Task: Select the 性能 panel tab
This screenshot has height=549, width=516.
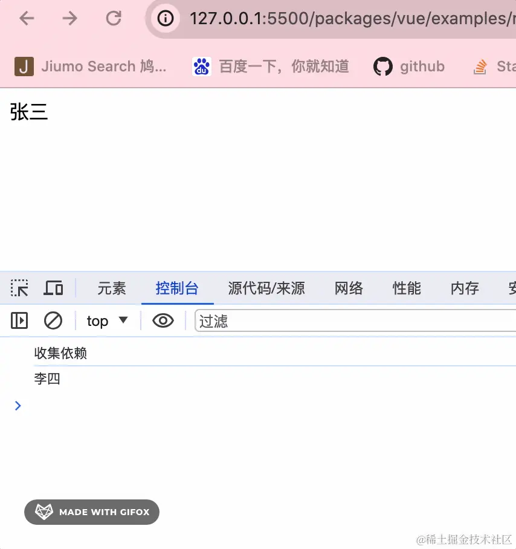Action: 406,288
